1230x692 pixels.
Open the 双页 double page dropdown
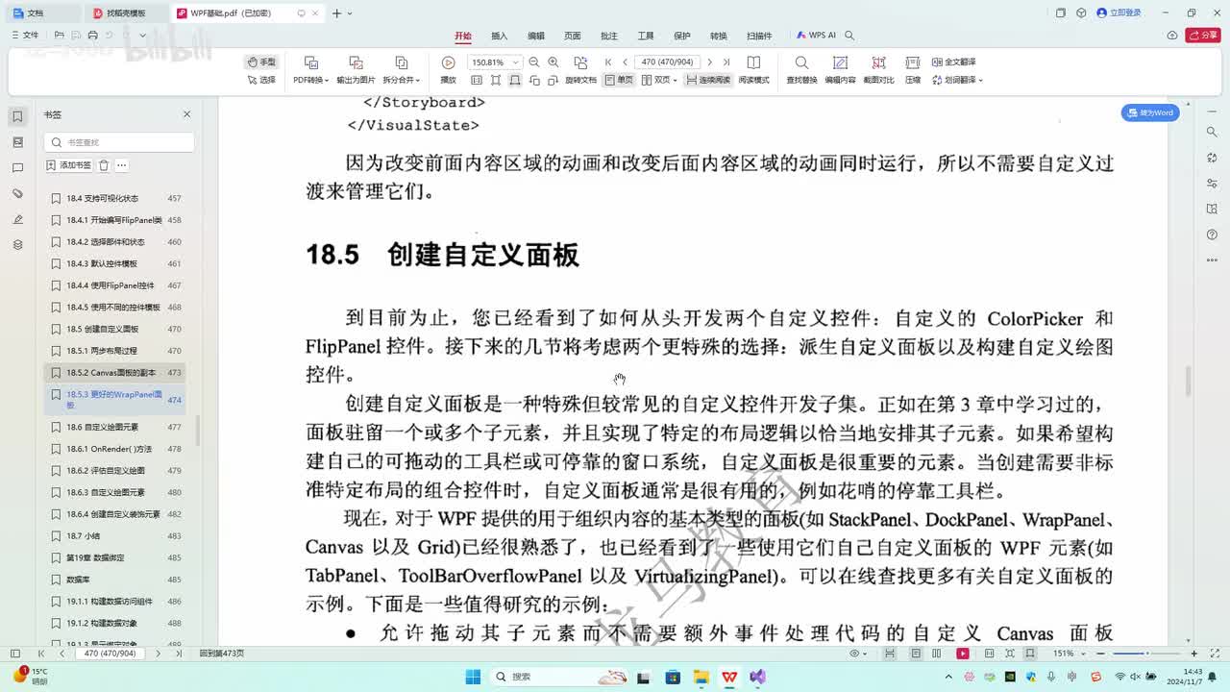click(659, 80)
